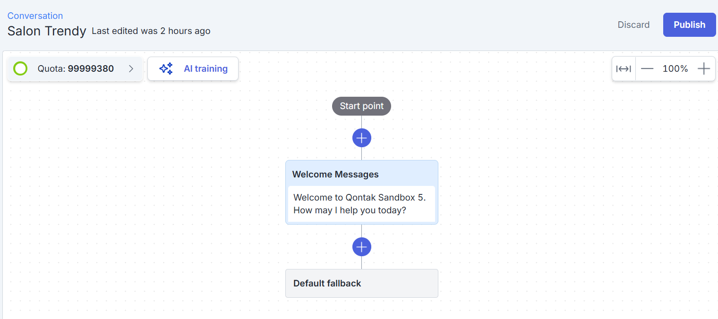Click the Conversation breadcrumb link
Screen dimensions: 718x319
click(x=35, y=16)
